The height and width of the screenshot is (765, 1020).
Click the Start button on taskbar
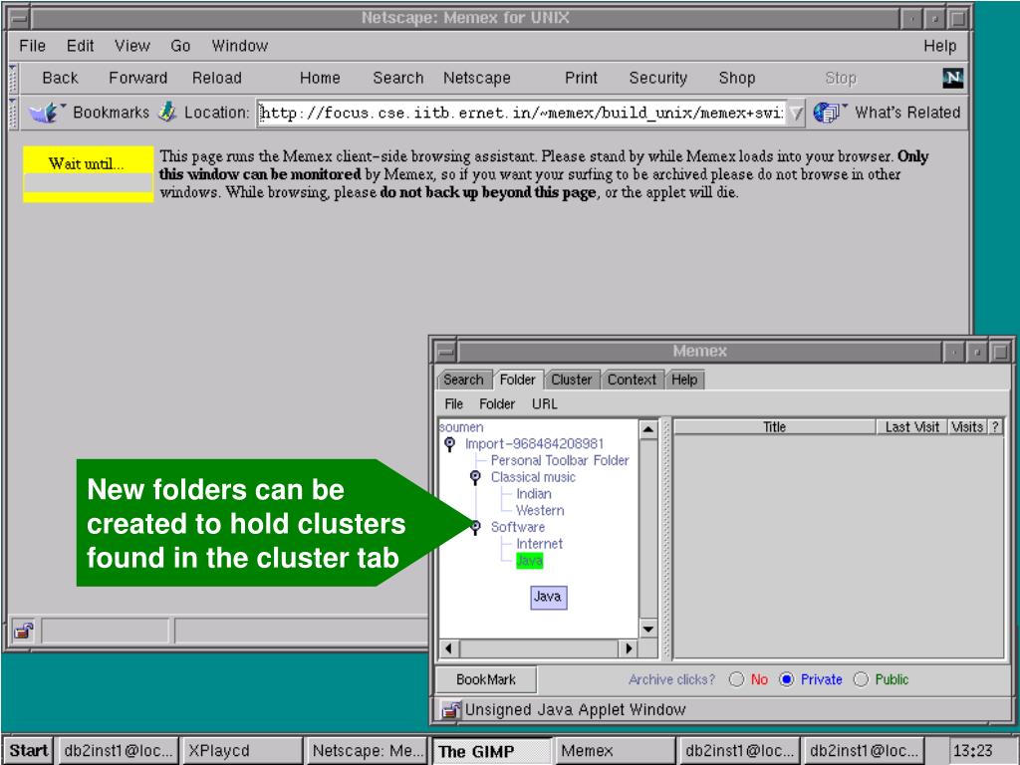click(28, 751)
